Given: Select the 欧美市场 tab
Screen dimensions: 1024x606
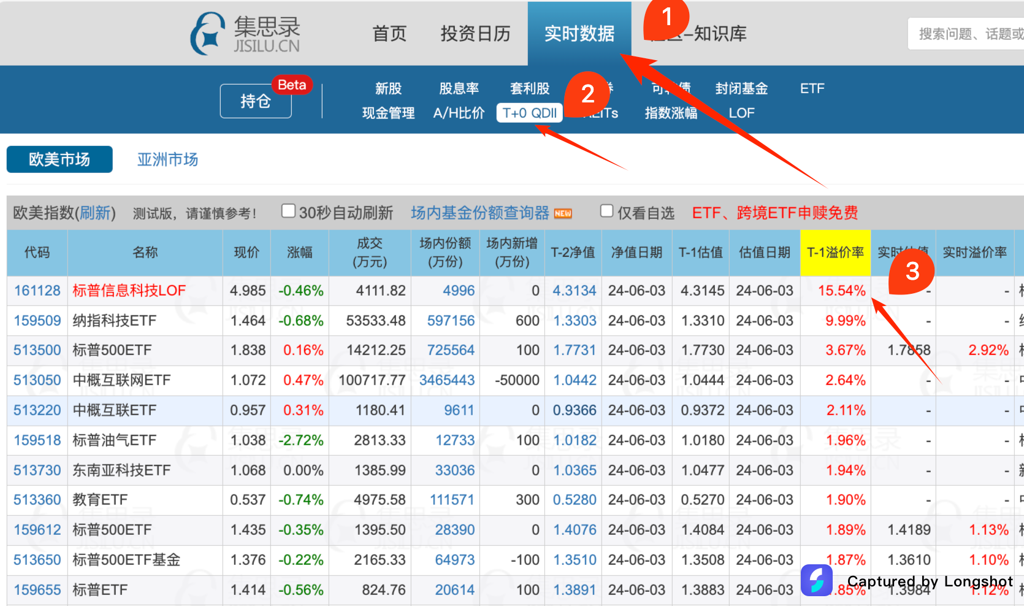Looking at the screenshot, I should click(x=59, y=160).
